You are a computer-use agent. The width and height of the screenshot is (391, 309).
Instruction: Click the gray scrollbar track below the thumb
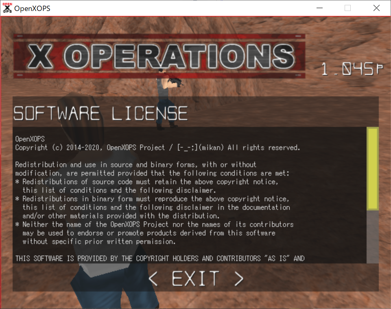373,237
